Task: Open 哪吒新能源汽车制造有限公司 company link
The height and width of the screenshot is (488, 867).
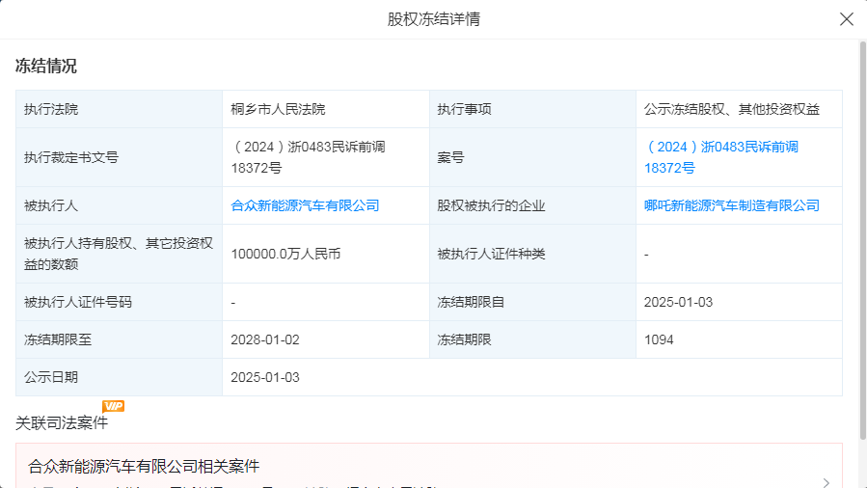Action: tap(731, 205)
